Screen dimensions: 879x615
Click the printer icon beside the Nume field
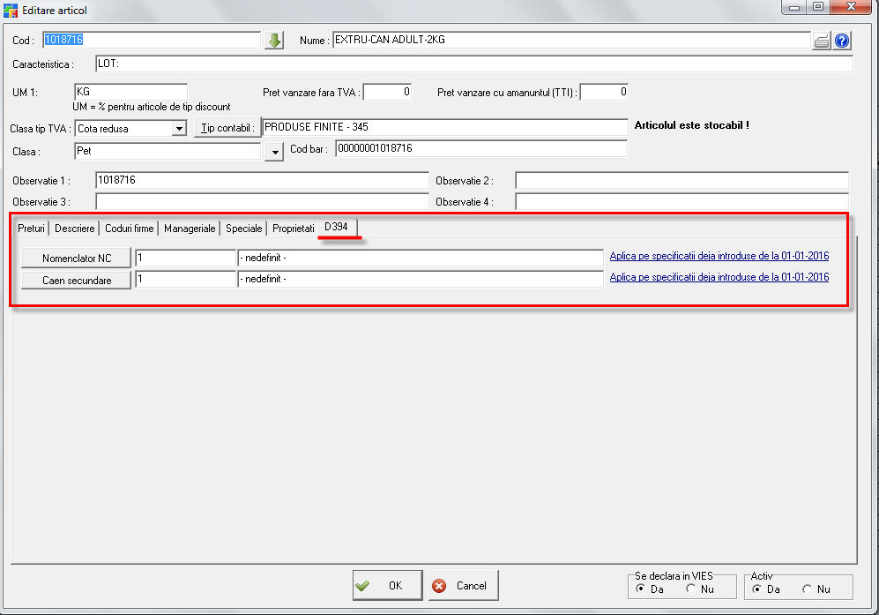(822, 40)
